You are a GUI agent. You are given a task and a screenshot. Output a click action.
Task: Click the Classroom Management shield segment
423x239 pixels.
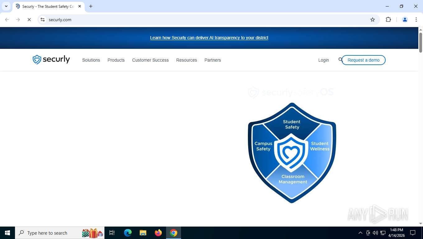[293, 179]
